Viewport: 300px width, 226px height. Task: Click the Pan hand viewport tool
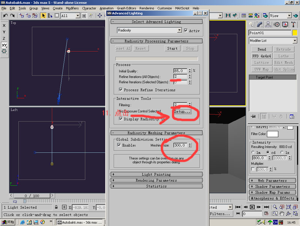[282, 214]
